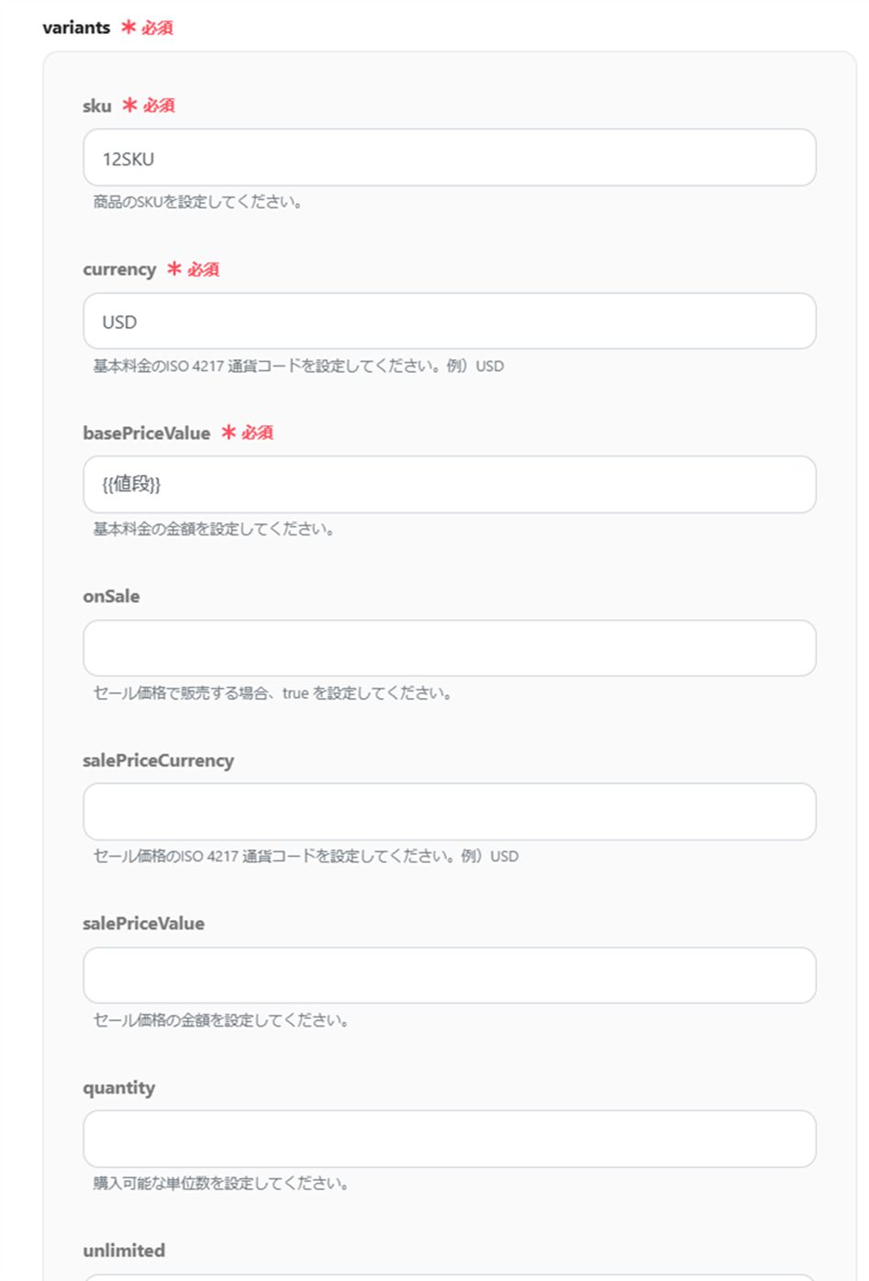The image size is (869, 1281).
Task: Click the quantity label
Action: tap(118, 1087)
